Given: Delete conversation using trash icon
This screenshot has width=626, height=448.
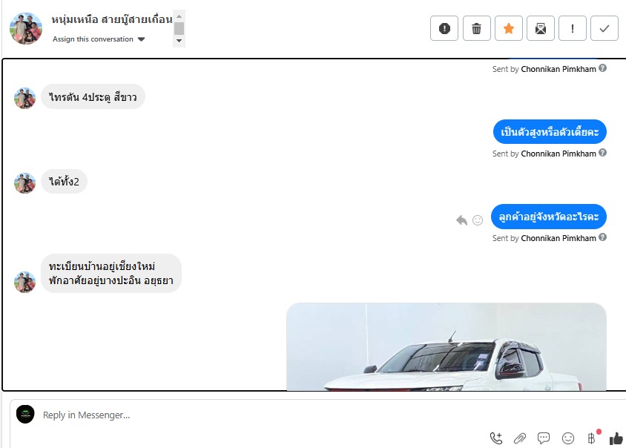Looking at the screenshot, I should click(x=477, y=28).
